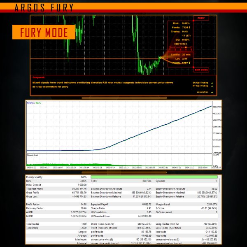The image size is (247, 247).
Task: Click the Short Trades (won %) value
Action: (144, 224)
